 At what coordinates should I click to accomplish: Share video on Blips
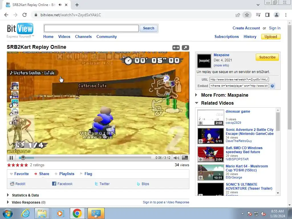click(x=143, y=184)
